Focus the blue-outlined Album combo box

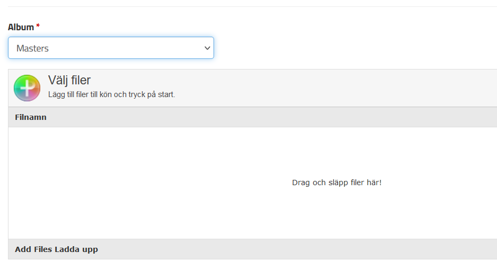coord(111,48)
